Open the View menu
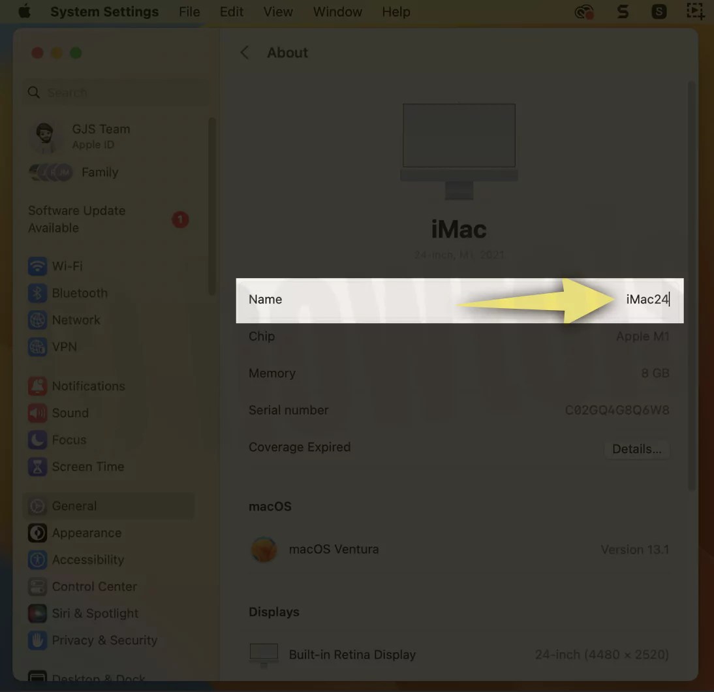 278,11
